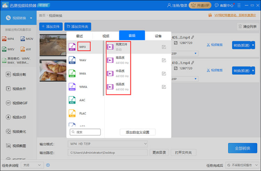Rename the first mp4 file with pencil
Viewport: 261px width, 171px height.
(193, 37)
